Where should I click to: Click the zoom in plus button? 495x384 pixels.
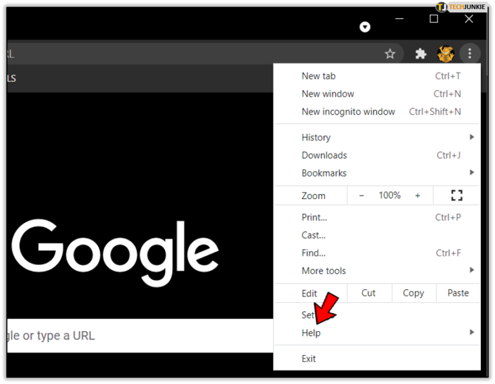click(x=418, y=195)
